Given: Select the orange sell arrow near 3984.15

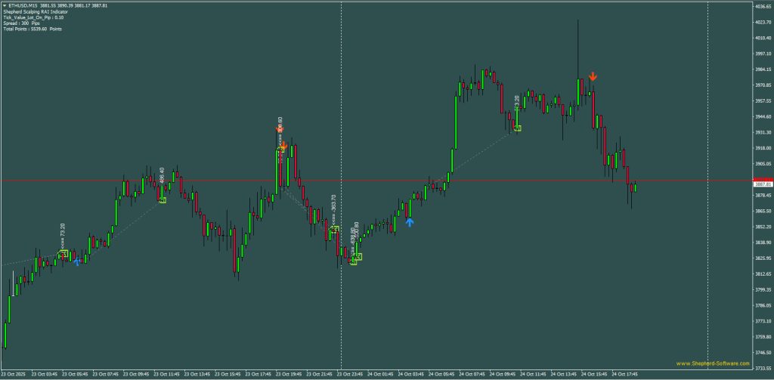Looking at the screenshot, I should 593,76.
